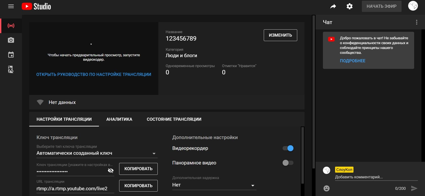Click the Share arrow icon in header
The image size is (425, 196).
(x=333, y=6)
